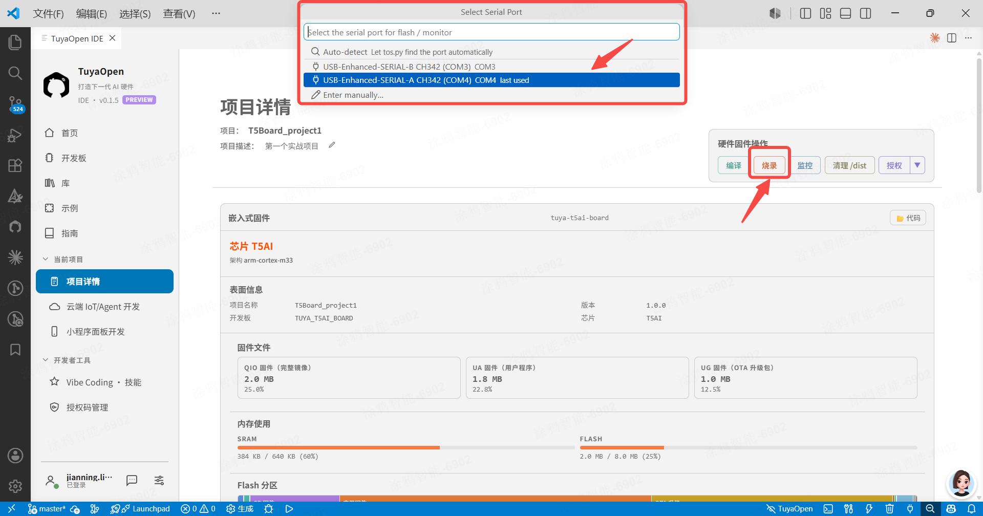
Task: Choose Enter manually option
Action: 491,95
